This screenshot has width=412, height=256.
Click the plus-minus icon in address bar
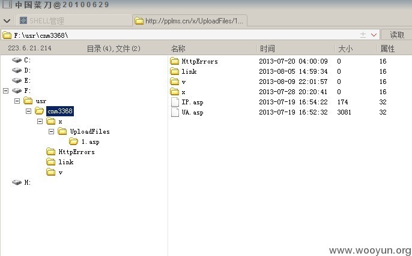363,35
